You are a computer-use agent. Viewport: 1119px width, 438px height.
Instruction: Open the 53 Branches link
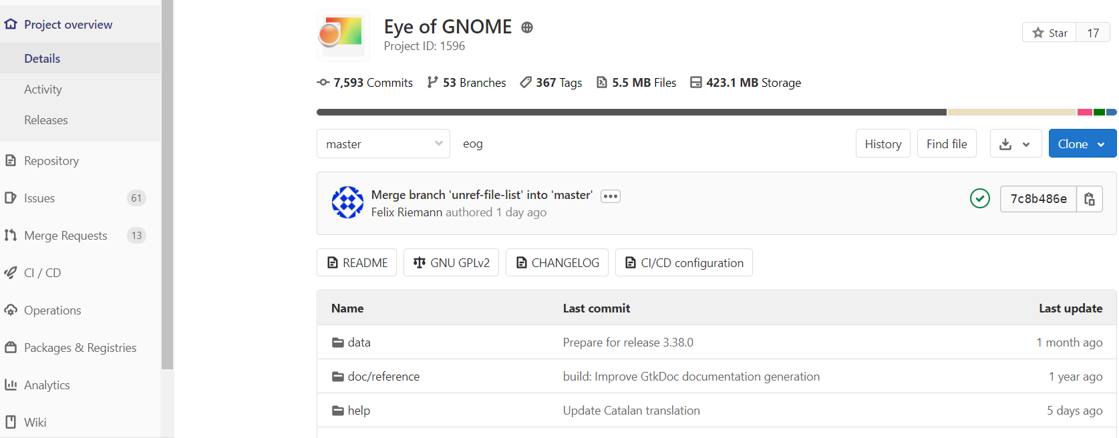click(467, 83)
